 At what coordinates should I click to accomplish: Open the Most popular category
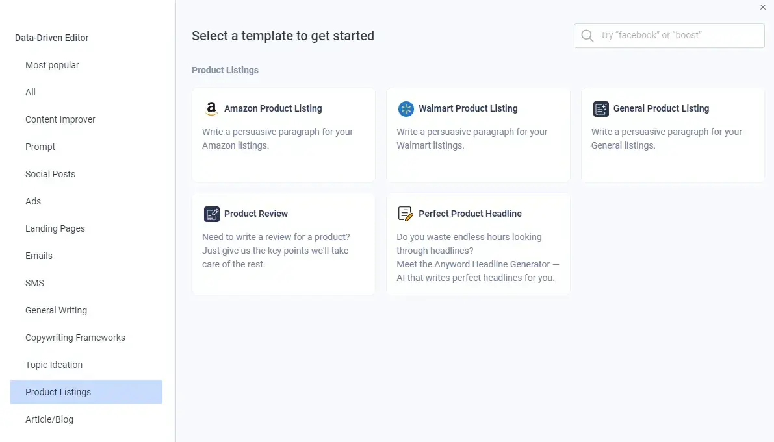click(x=52, y=65)
